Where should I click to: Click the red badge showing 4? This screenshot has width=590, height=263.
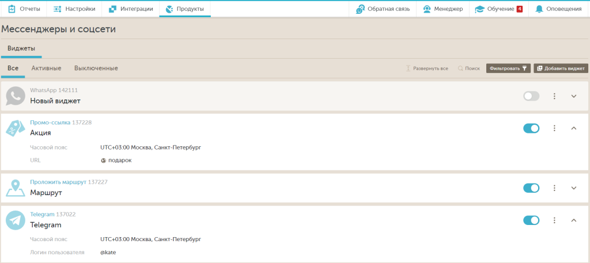(x=519, y=9)
